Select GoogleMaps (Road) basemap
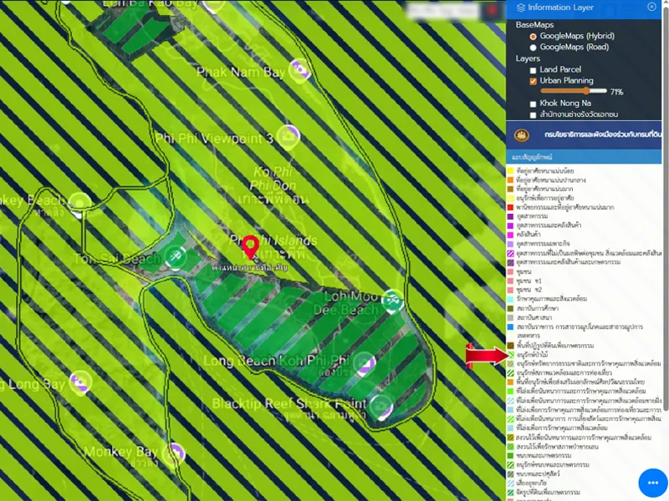Screen dimensions: 669x501 click(534, 48)
